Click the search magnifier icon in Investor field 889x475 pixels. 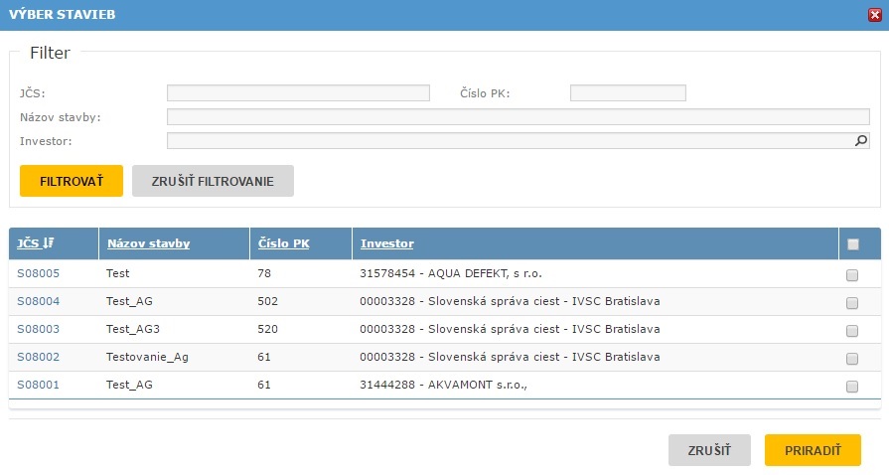(861, 141)
